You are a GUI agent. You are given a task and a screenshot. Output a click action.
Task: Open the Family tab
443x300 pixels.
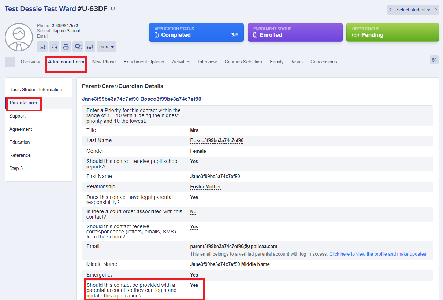tap(276, 62)
